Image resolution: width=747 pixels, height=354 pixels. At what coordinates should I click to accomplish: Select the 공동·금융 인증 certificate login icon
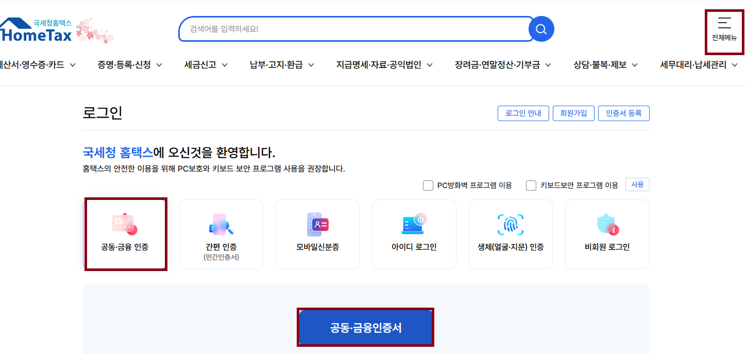click(125, 234)
